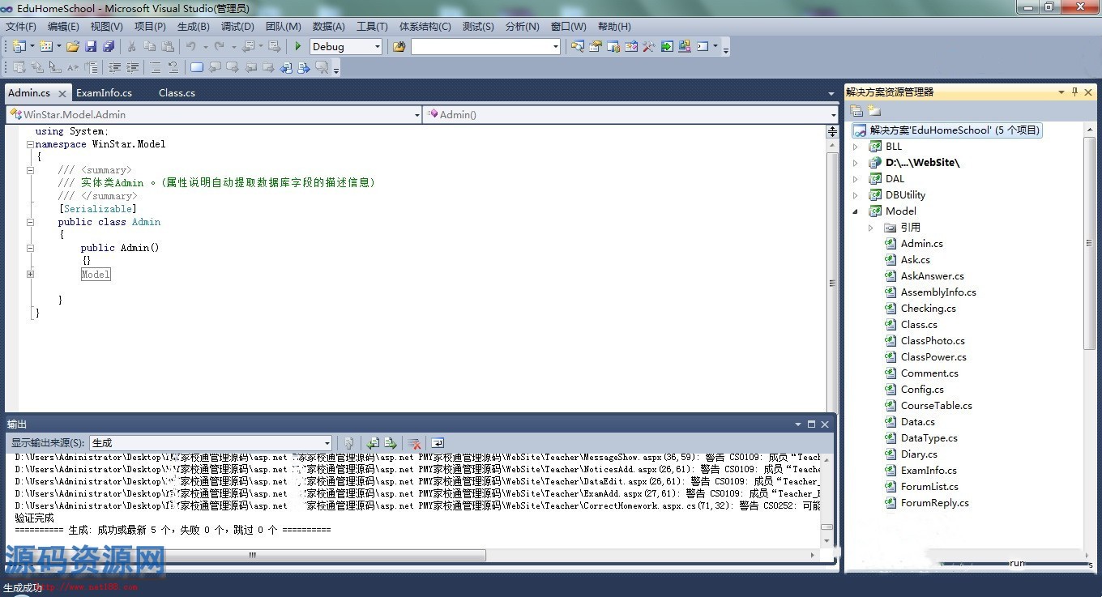Go to the previous message in Output
Viewport: 1102px width, 597px height.
coord(373,443)
